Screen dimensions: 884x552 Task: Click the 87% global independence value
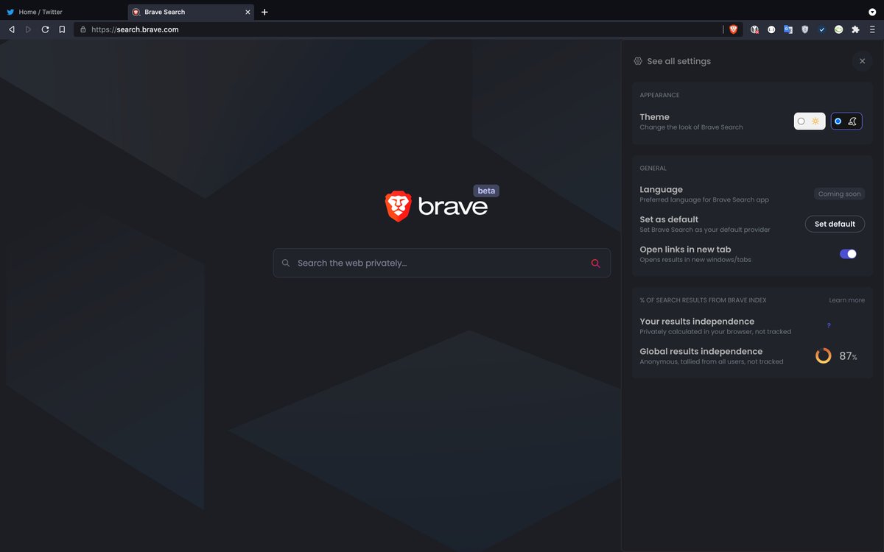pyautogui.click(x=848, y=356)
